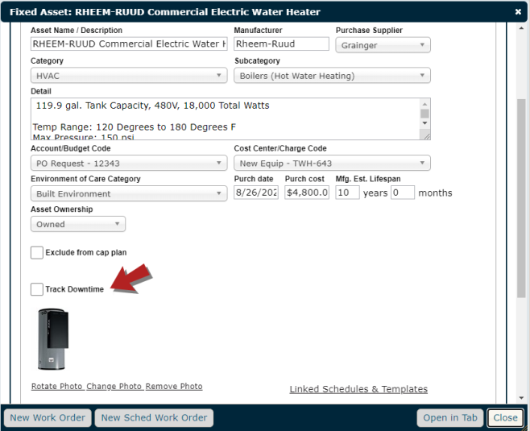Edit the lifespan months field
The image size is (530, 431).
pyautogui.click(x=403, y=193)
